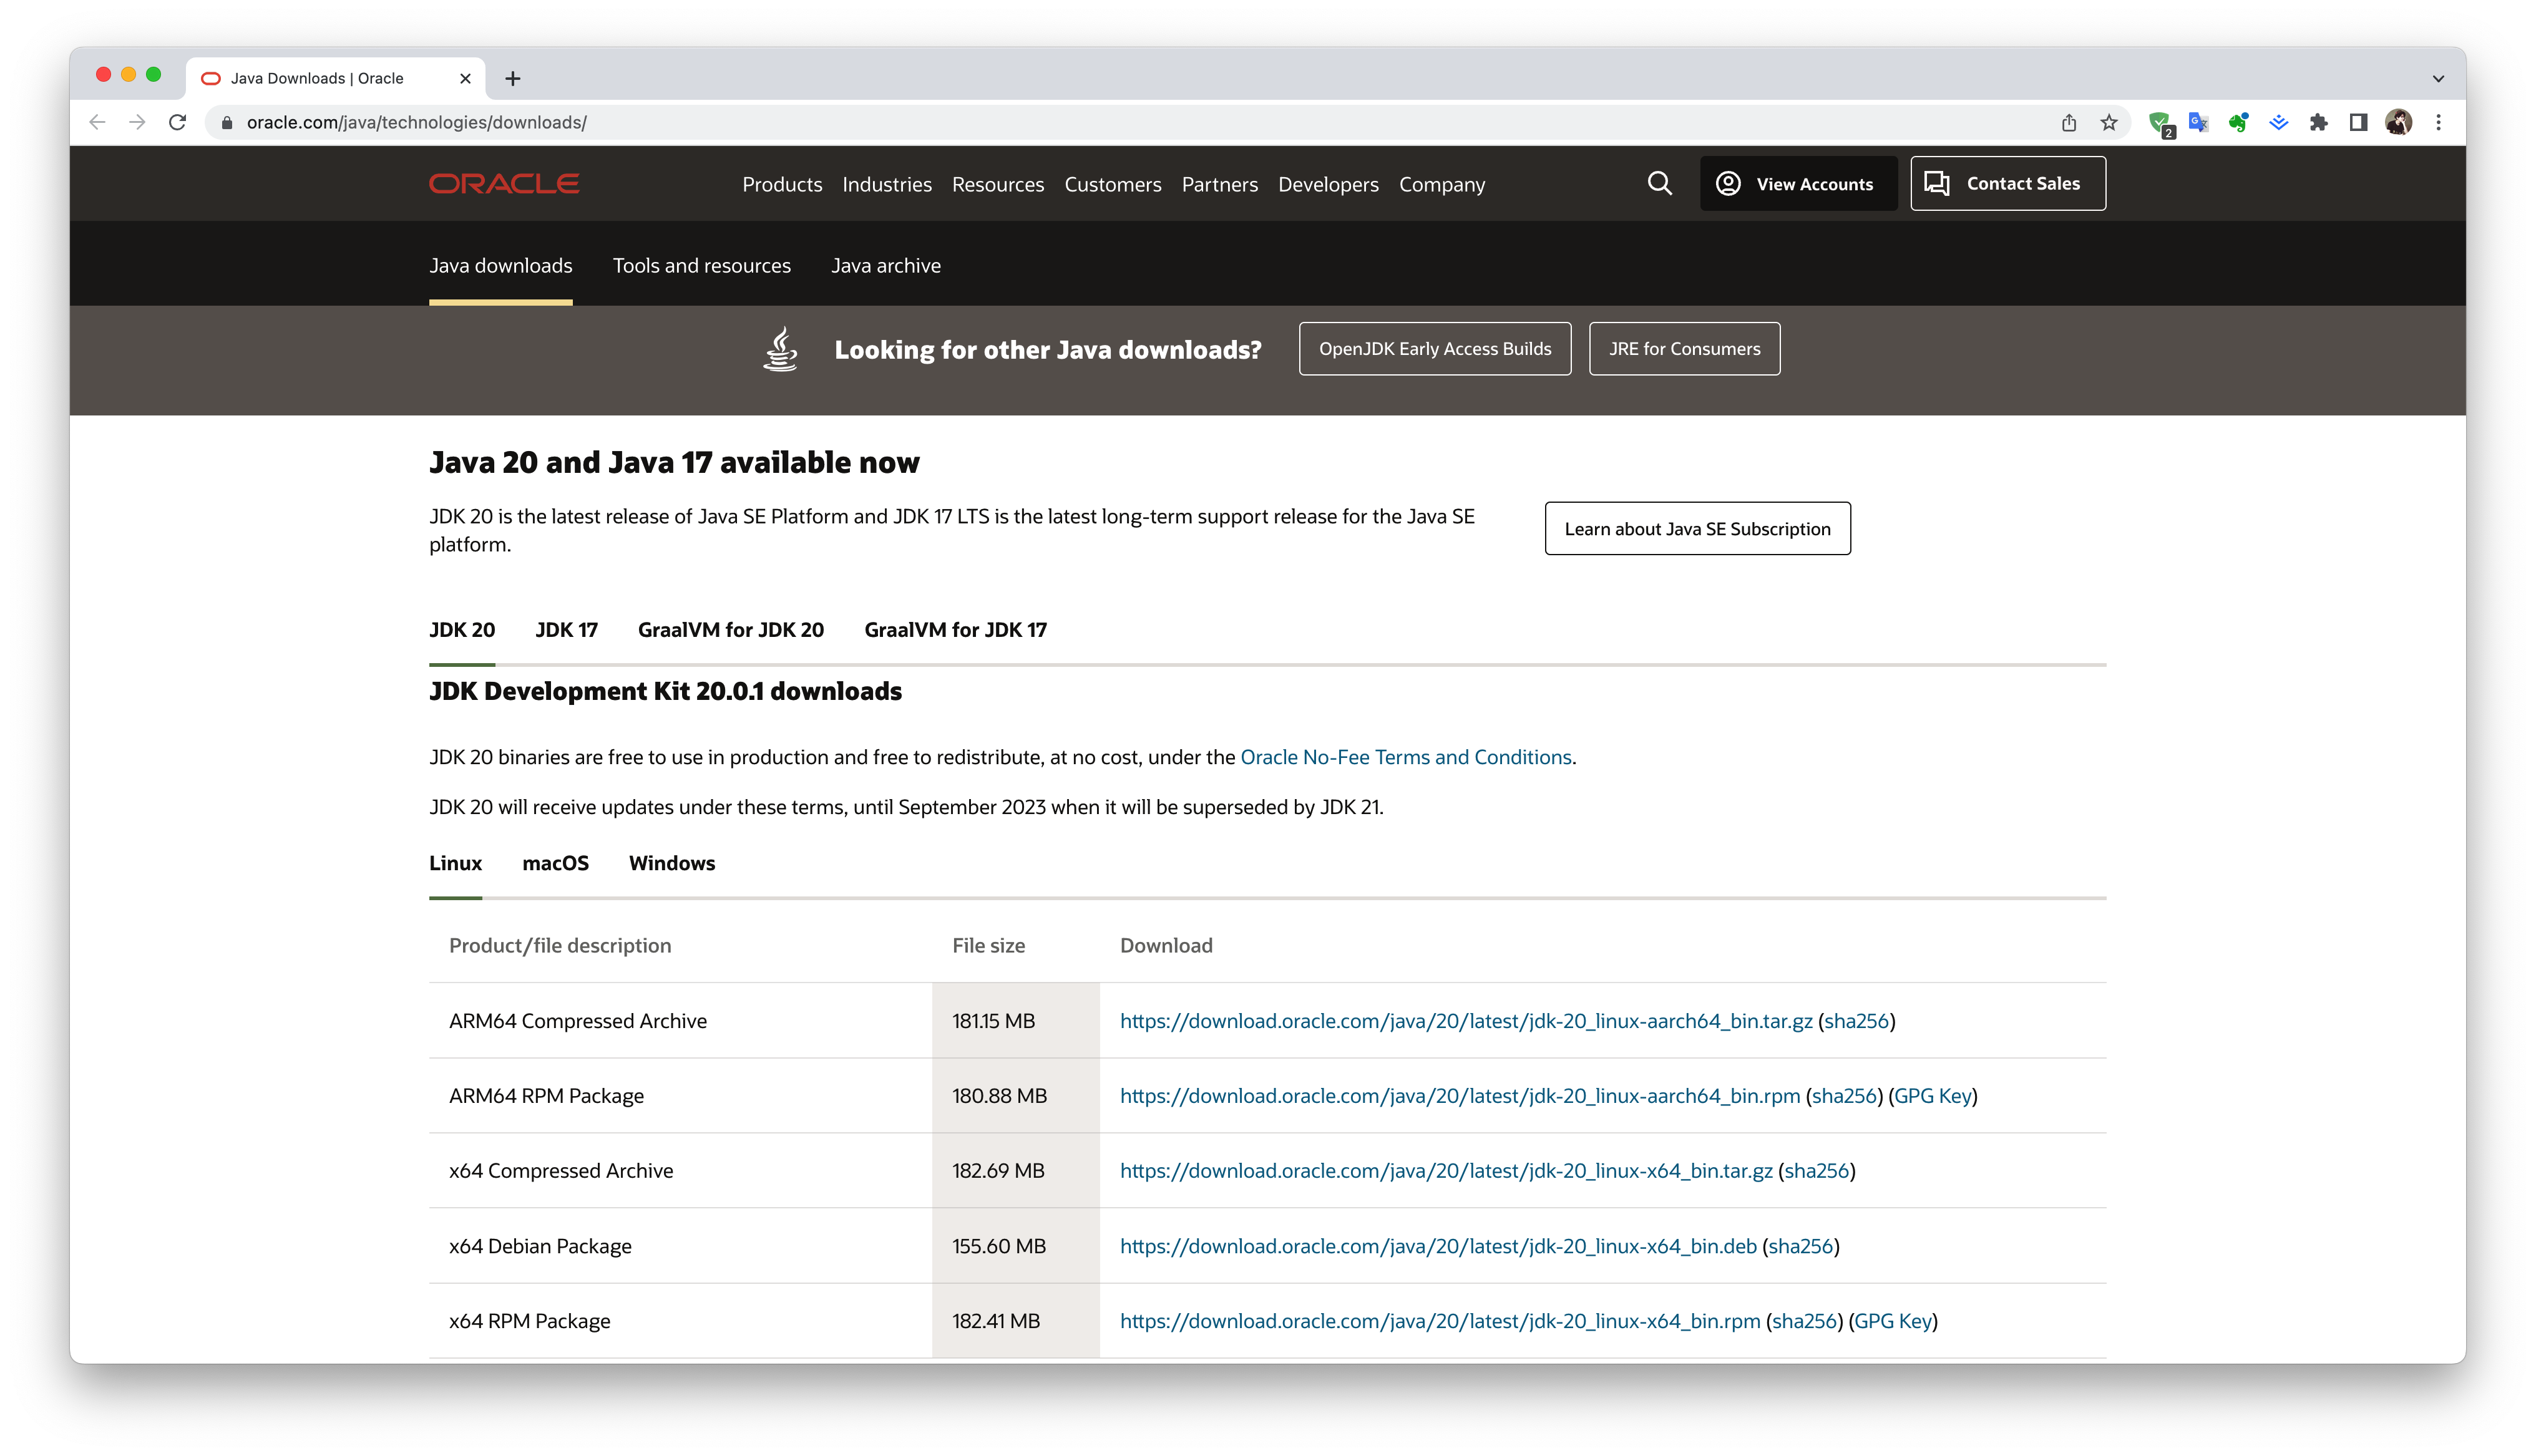Image resolution: width=2536 pixels, height=1456 pixels.
Task: Open the Evernote elephant extension icon
Action: [x=2238, y=122]
